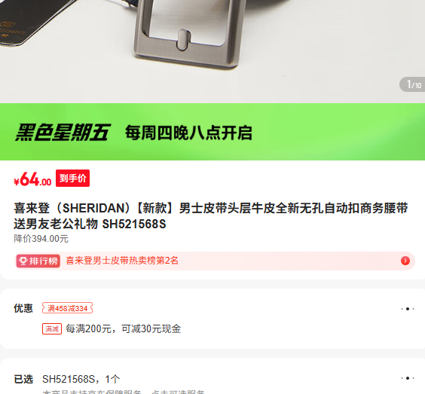The width and height of the screenshot is (425, 394).
Task: Select the SH521568S，1个 chosen option
Action: 81,379
